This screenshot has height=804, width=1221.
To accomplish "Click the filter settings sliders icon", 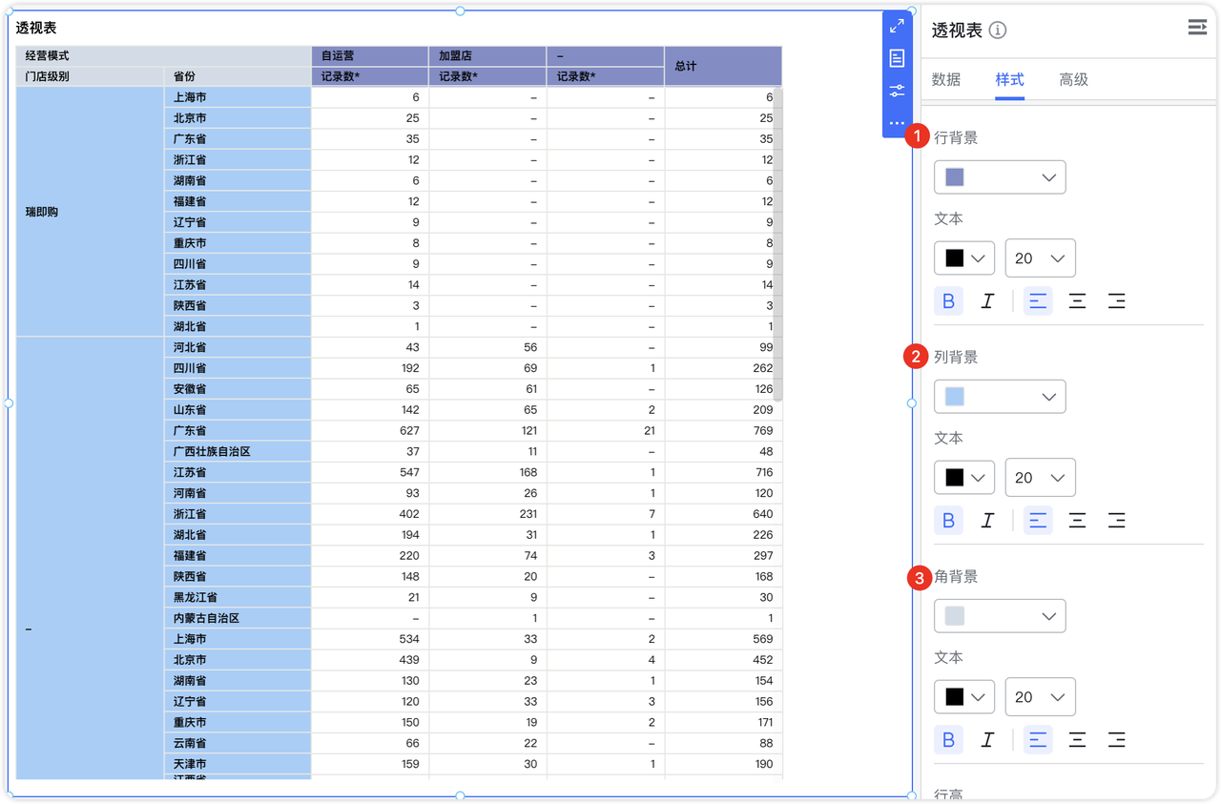I will click(x=896, y=91).
